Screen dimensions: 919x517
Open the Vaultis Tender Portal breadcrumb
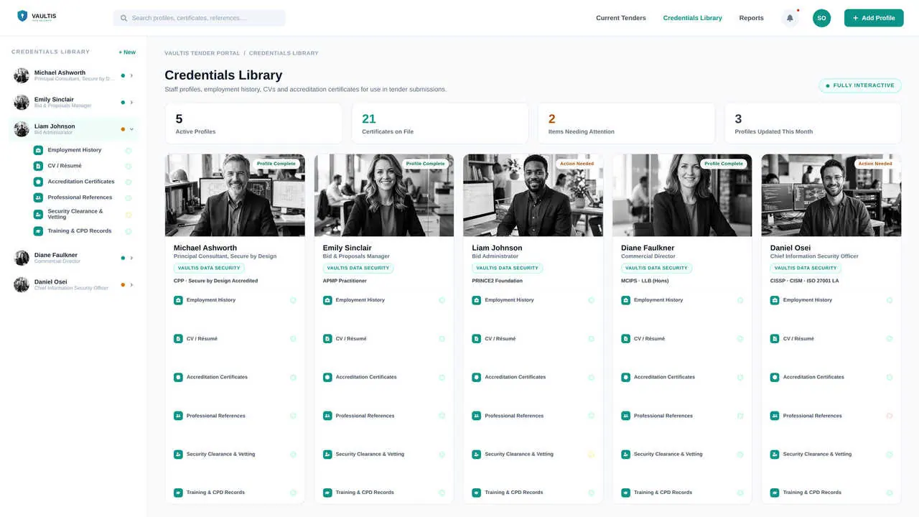(x=202, y=53)
